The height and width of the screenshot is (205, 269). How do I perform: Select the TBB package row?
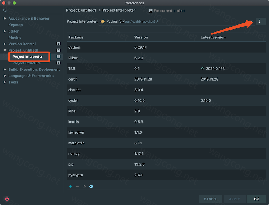pos(166,69)
